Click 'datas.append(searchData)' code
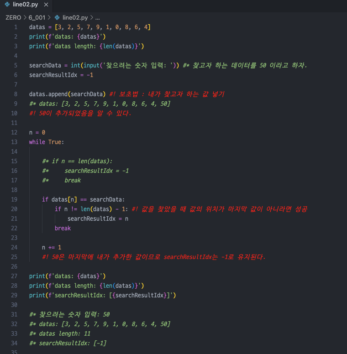This screenshot has height=354, width=347. pyautogui.click(x=67, y=94)
